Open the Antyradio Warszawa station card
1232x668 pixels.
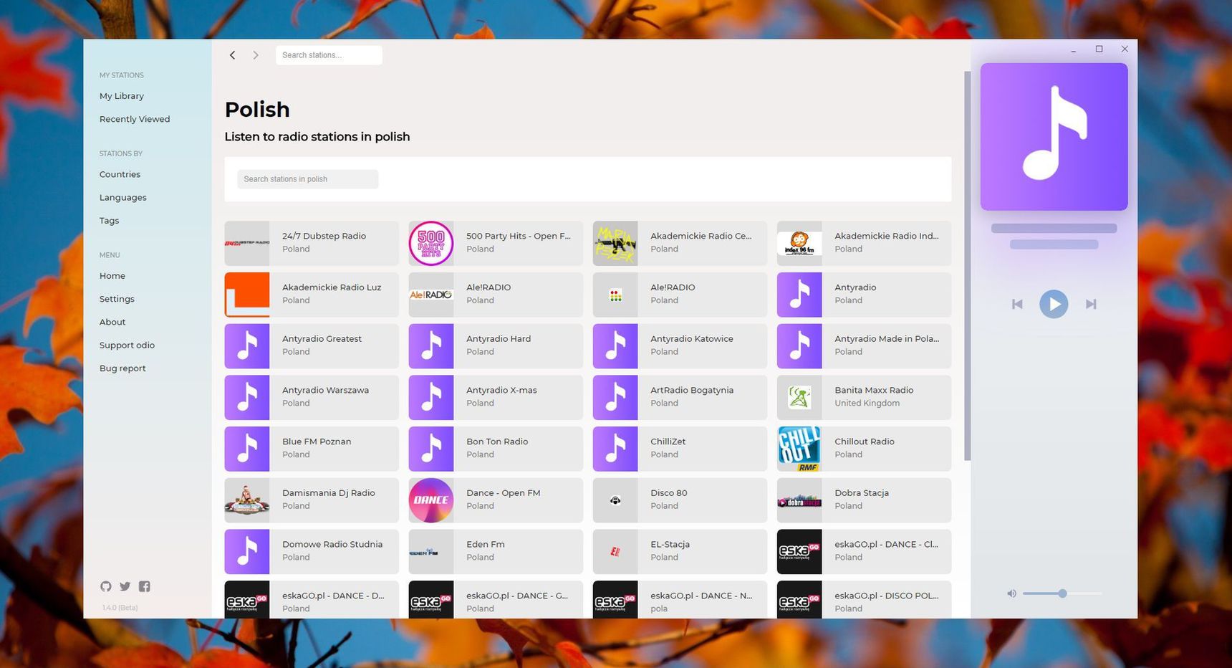click(x=312, y=398)
